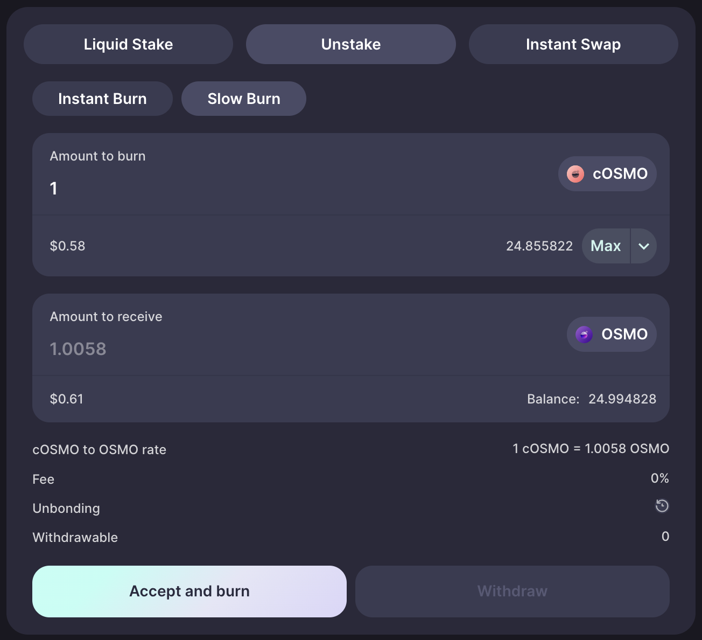The image size is (702, 640).
Task: Switch to the Liquid Stake tab
Action: click(128, 44)
